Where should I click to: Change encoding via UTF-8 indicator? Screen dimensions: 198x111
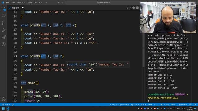(144, 105)
